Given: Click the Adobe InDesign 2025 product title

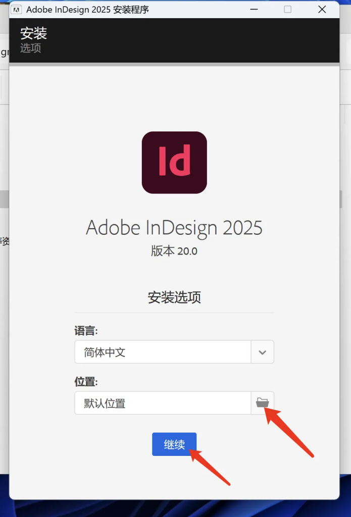Looking at the screenshot, I should [174, 228].
